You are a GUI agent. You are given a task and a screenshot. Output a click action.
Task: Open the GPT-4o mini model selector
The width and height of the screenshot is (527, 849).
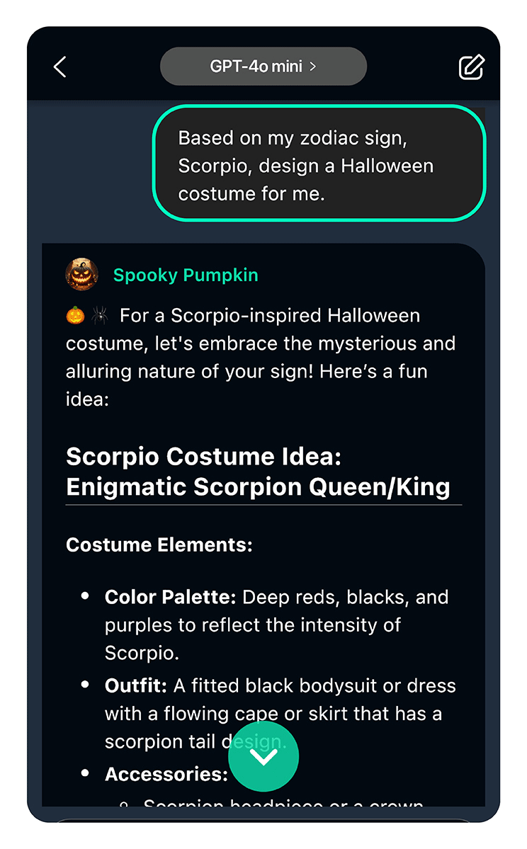pyautogui.click(x=263, y=65)
